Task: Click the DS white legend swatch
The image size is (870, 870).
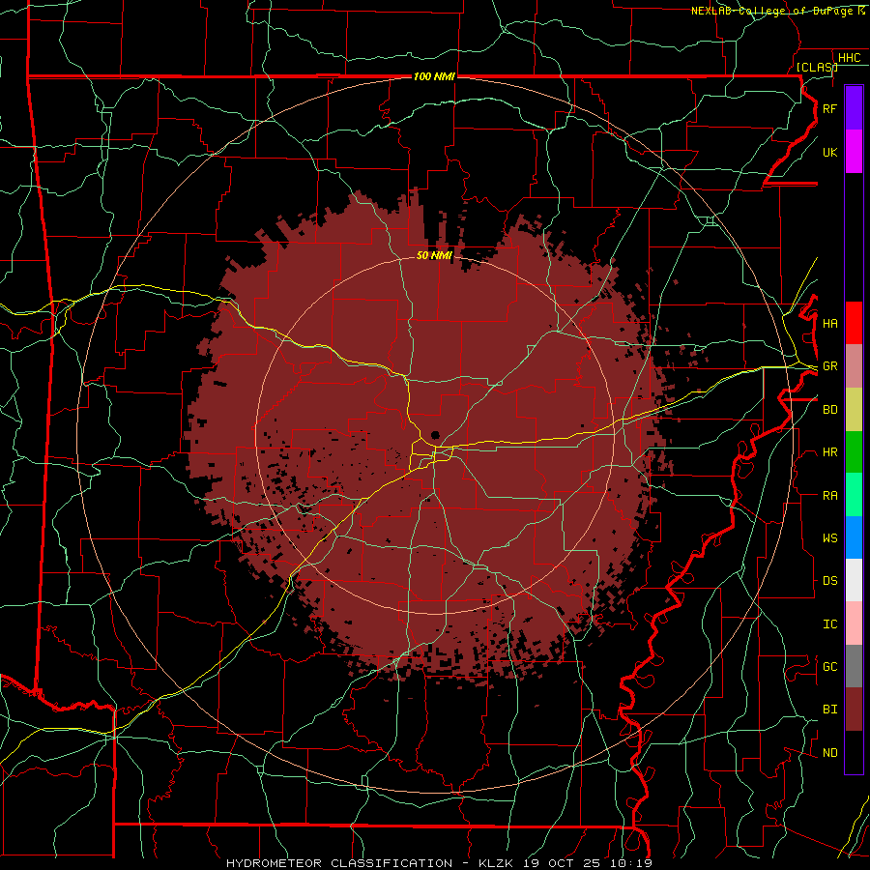Action: pyautogui.click(x=854, y=580)
